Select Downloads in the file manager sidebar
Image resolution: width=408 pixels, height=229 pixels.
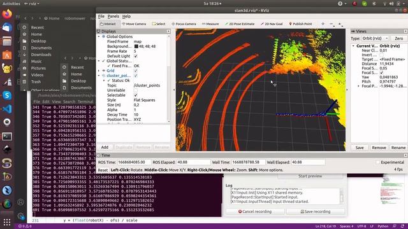click(x=41, y=55)
